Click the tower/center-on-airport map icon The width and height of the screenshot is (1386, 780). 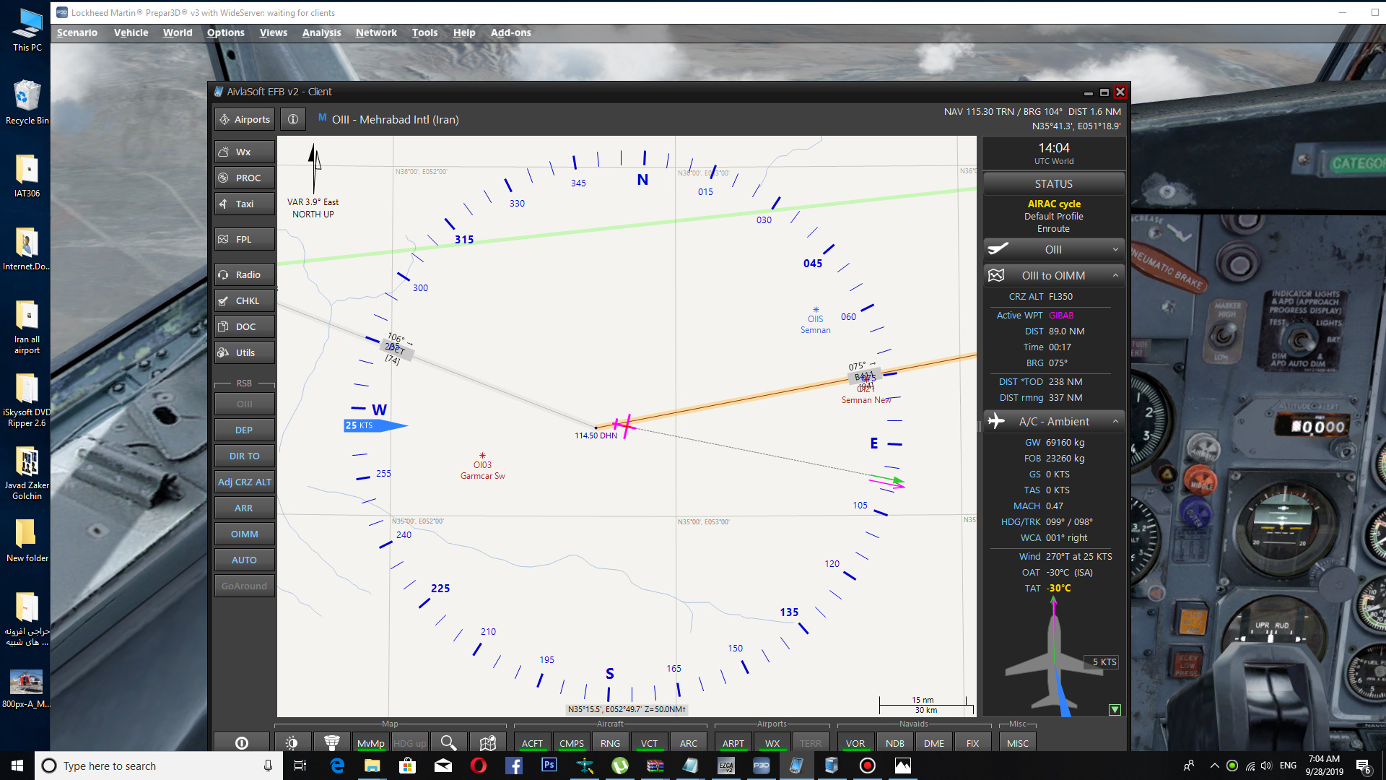coord(332,742)
